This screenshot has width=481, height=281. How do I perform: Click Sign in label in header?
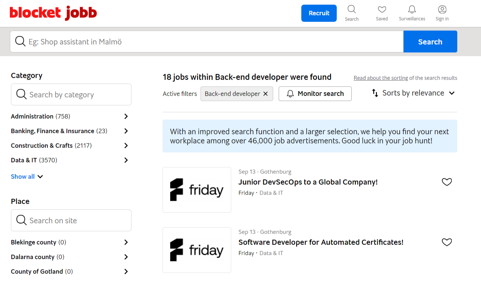(x=442, y=19)
